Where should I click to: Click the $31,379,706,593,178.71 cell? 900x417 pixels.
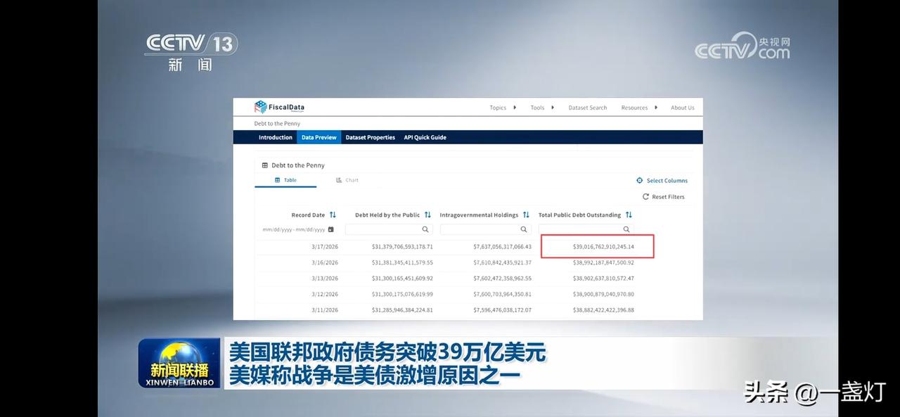[402, 247]
